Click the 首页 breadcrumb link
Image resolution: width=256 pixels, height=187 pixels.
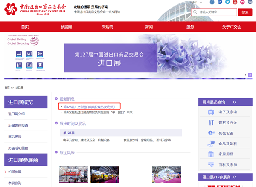(x=7, y=88)
